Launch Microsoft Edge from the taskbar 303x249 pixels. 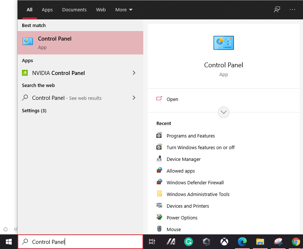(x=242, y=242)
